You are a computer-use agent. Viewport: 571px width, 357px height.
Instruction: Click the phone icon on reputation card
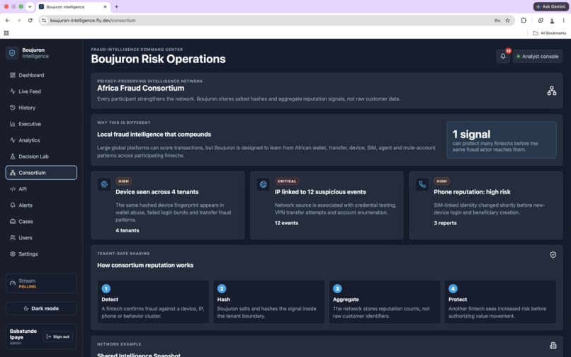[422, 184]
